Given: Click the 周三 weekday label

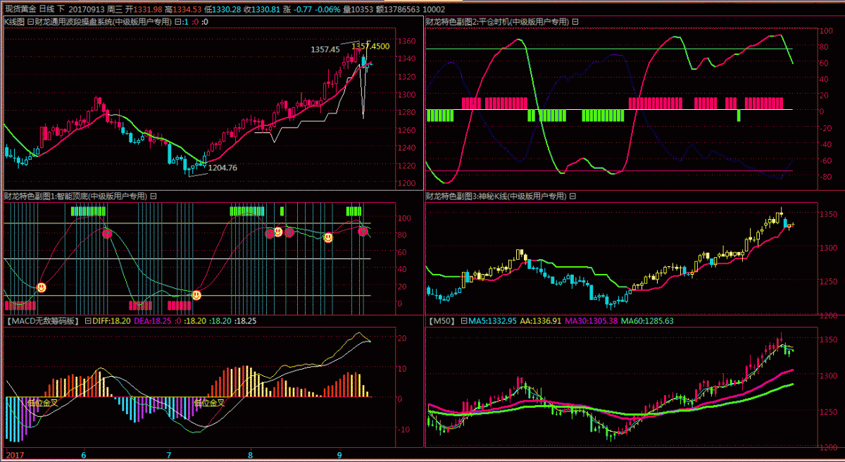Looking at the screenshot, I should tap(115, 9).
